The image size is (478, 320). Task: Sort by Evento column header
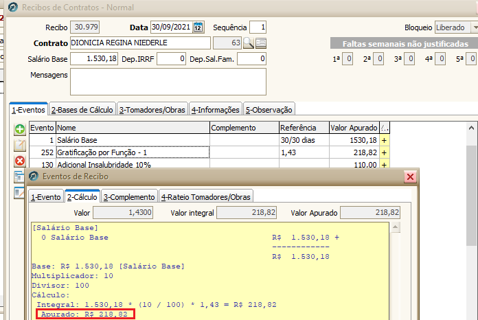[x=42, y=128]
